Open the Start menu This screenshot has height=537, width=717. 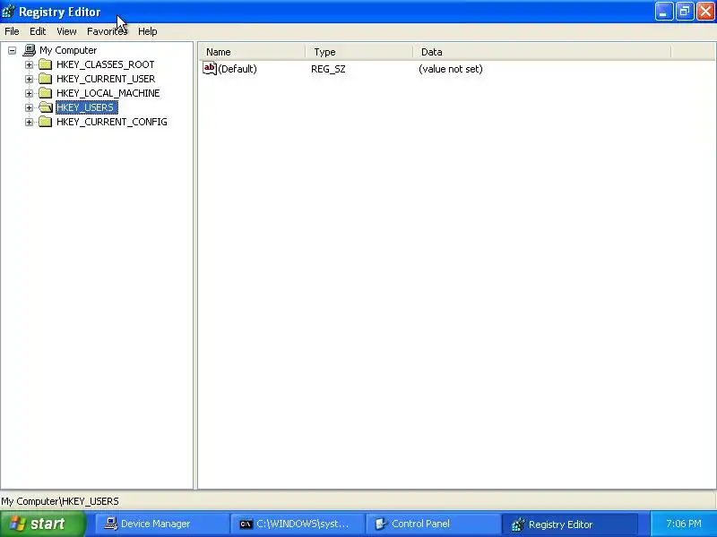tap(42, 524)
